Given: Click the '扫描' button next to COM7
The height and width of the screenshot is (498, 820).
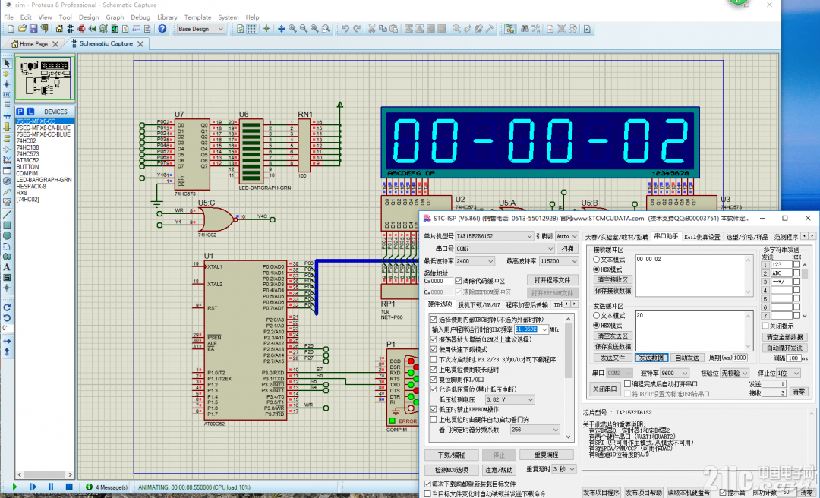Looking at the screenshot, I should pyautogui.click(x=567, y=248).
